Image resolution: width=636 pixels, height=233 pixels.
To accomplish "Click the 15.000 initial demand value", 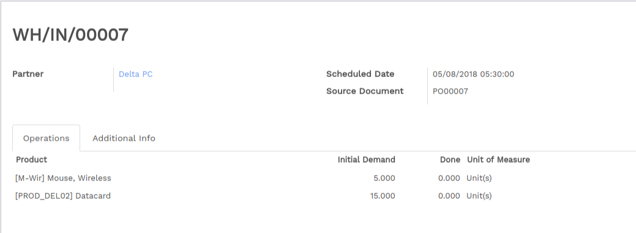I will click(x=383, y=196).
